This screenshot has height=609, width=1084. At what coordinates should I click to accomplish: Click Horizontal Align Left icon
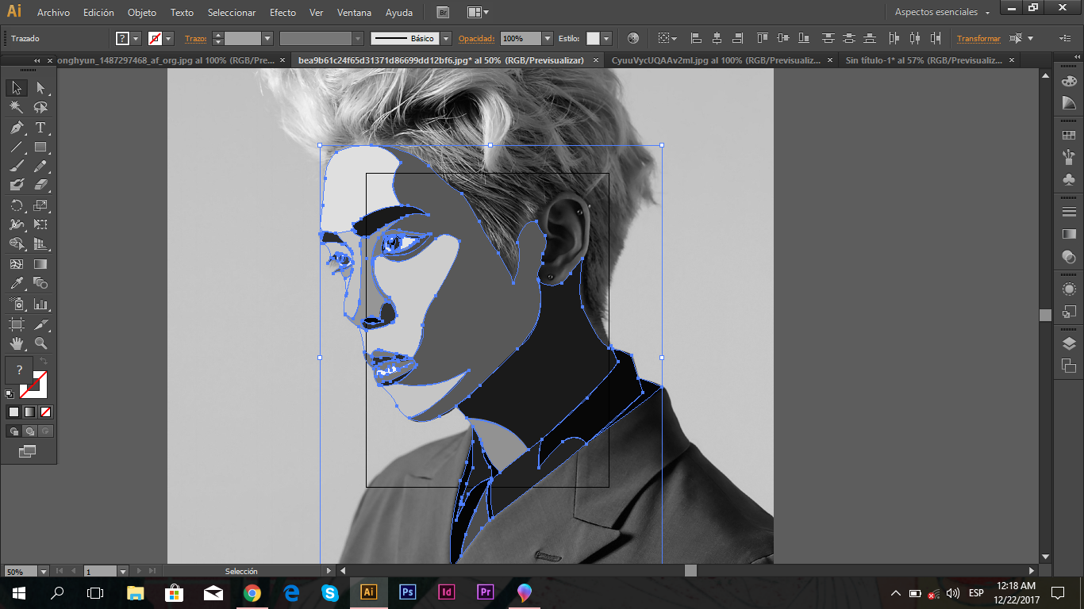tap(696, 38)
